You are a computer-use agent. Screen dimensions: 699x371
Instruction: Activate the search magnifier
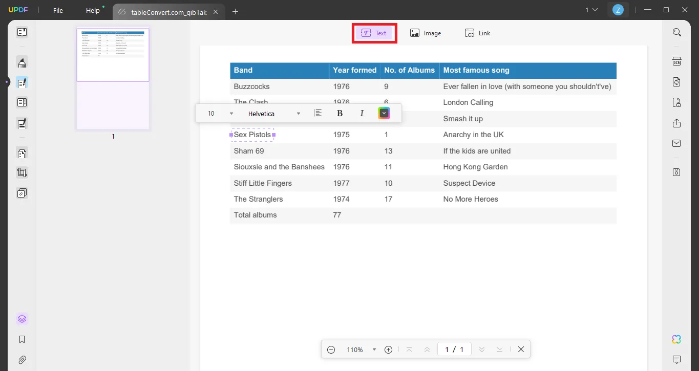click(x=676, y=32)
